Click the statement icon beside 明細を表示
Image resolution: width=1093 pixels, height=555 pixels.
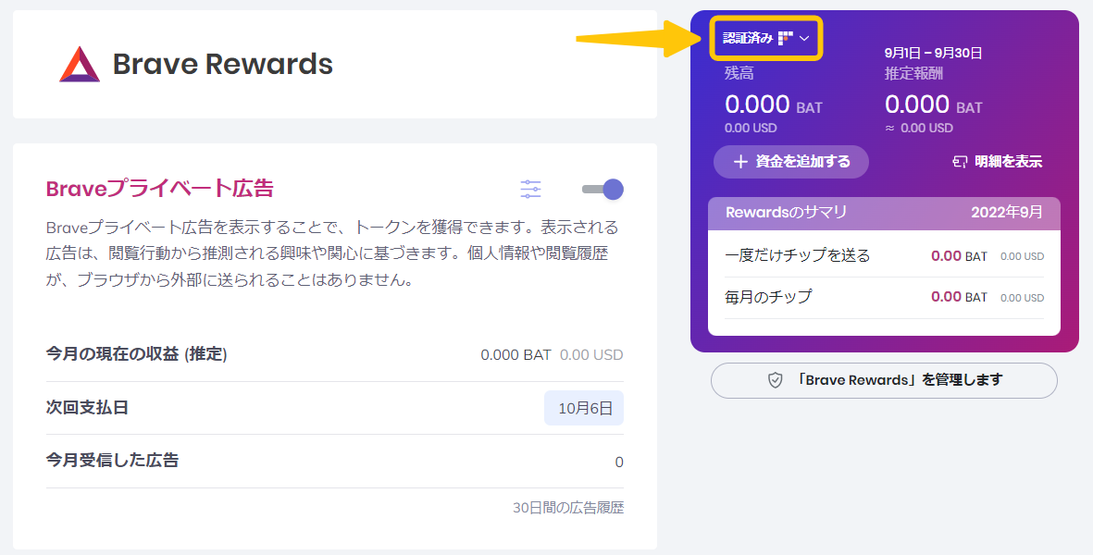pos(960,162)
